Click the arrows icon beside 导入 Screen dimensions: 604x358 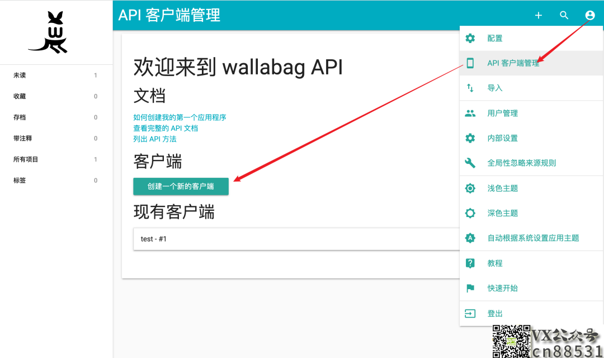(x=470, y=88)
